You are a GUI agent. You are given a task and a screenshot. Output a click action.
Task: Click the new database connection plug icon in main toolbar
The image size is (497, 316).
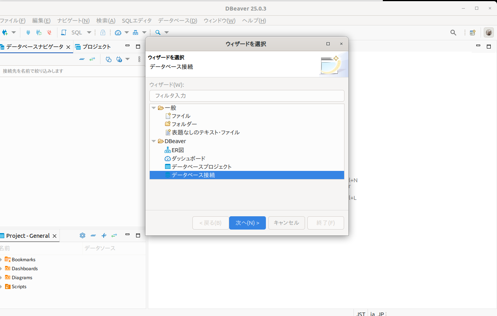(5, 32)
